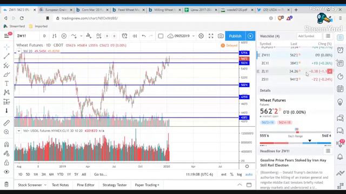Select the All time range
The height and width of the screenshot is (194, 346).
click(x=84, y=175)
